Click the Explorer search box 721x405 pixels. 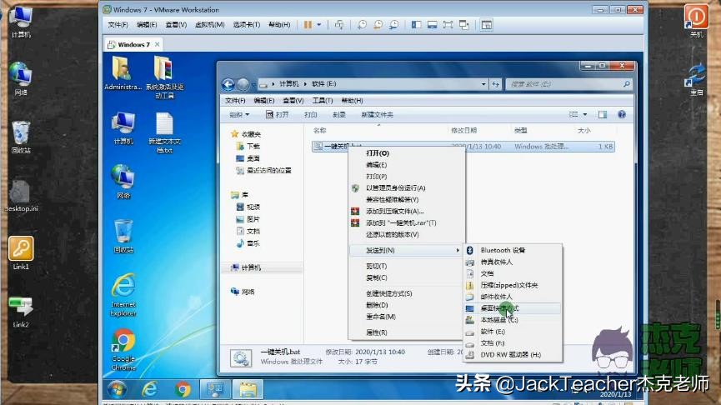coord(568,84)
